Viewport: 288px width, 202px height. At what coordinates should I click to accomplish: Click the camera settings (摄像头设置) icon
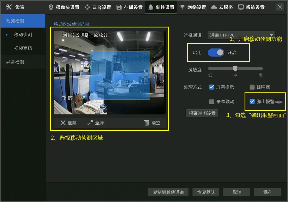pyautogui.click(x=51, y=7)
